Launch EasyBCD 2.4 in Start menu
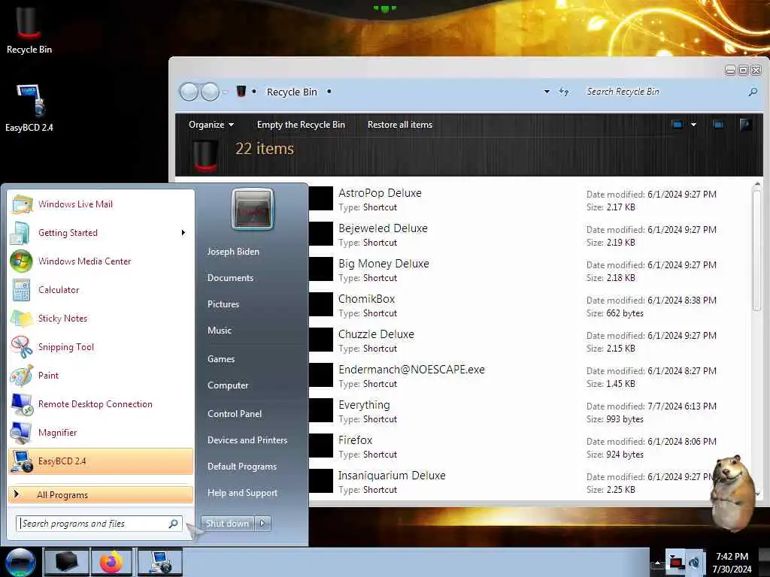Screen dimensions: 770x577 [x=101, y=461]
